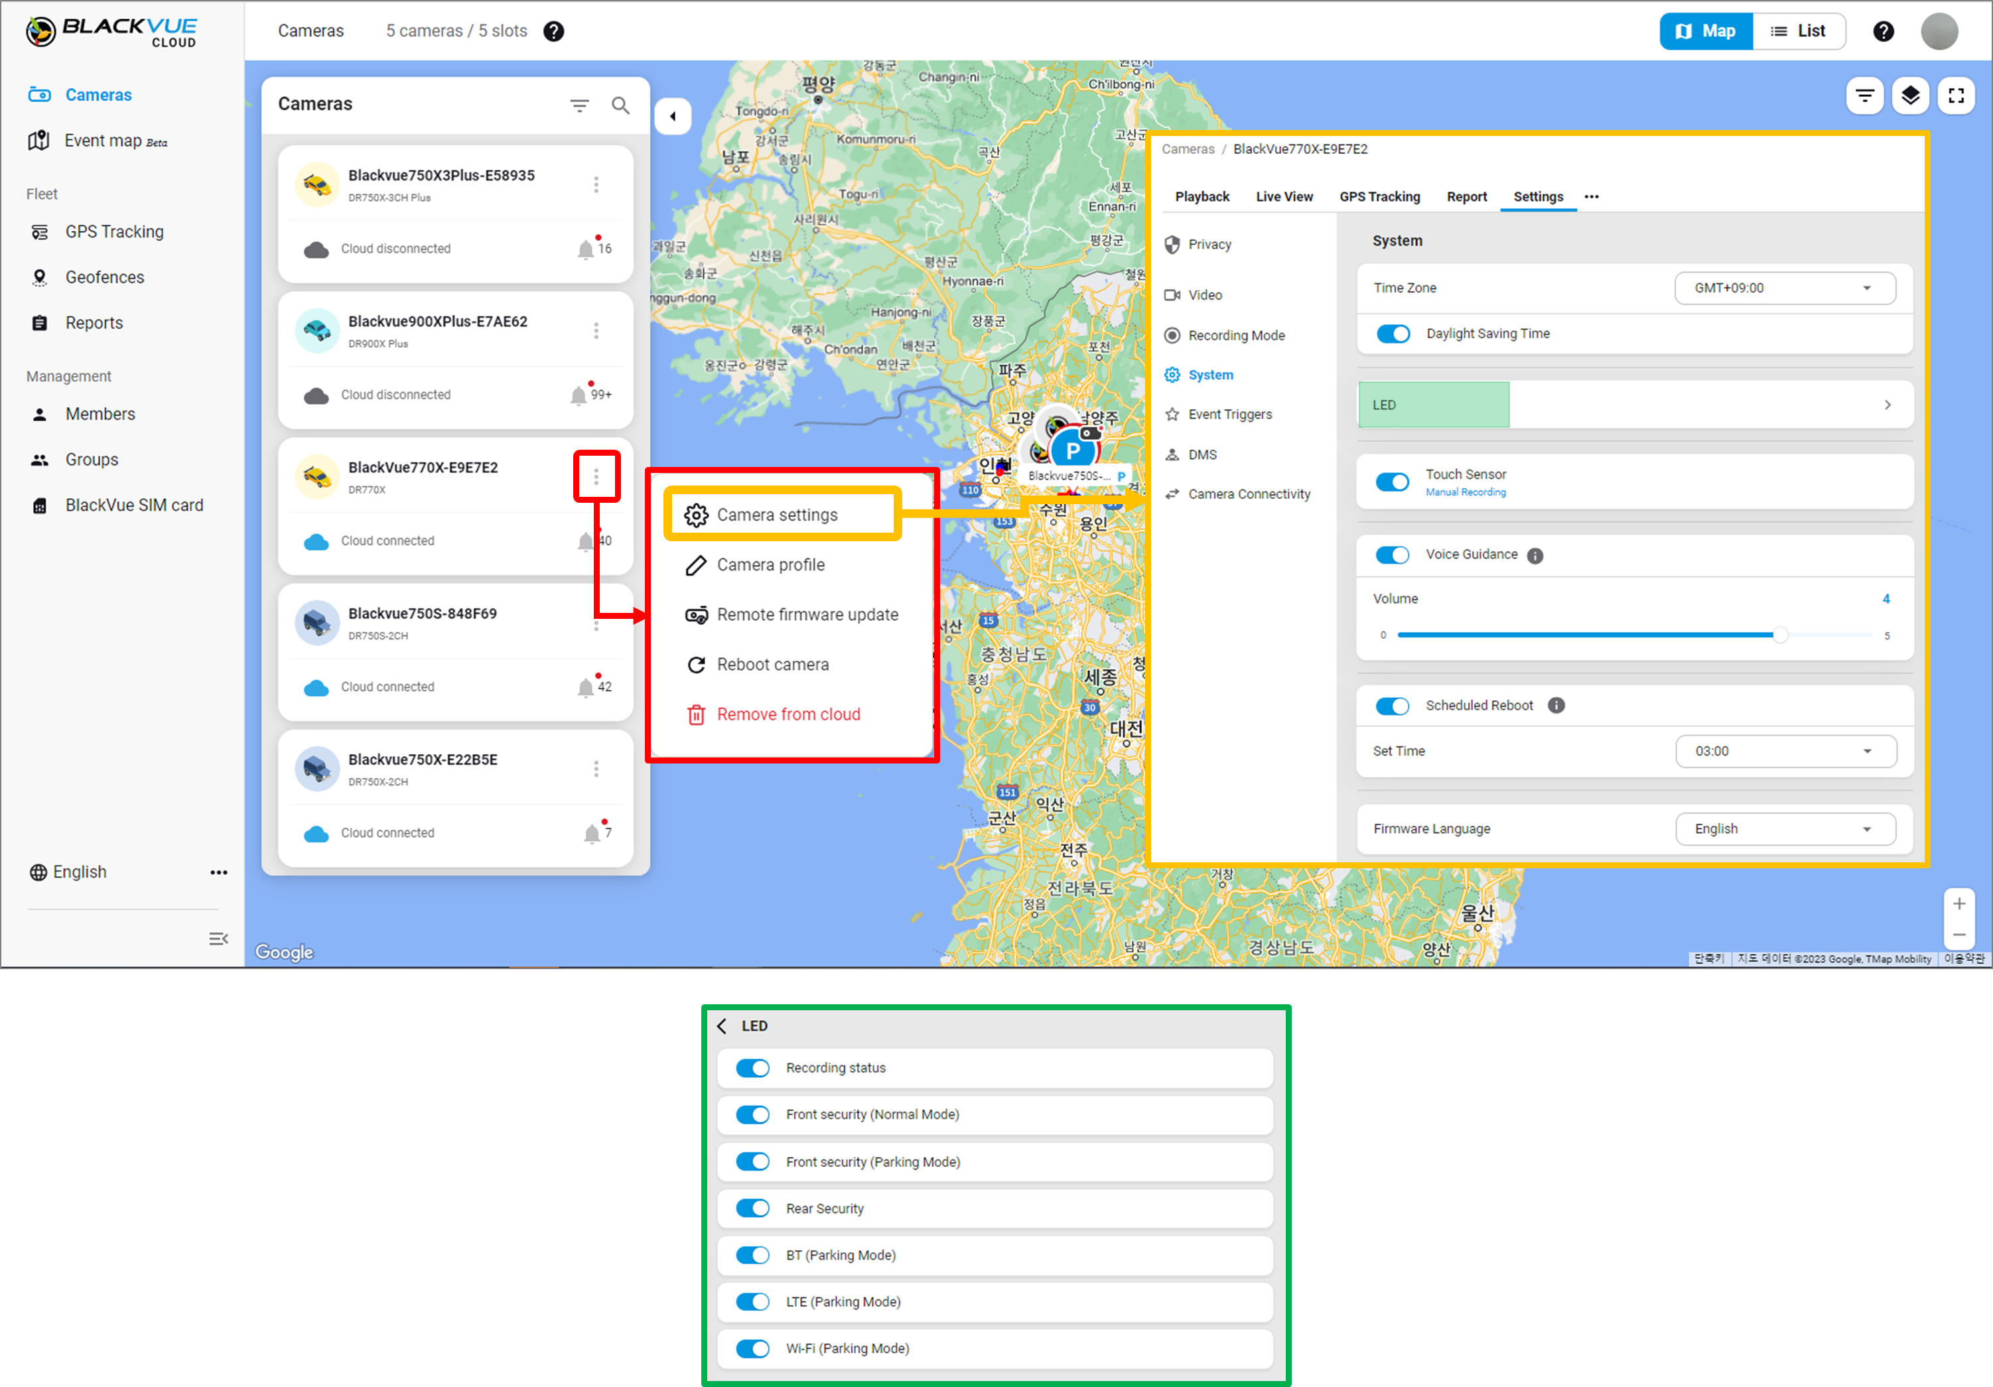
Task: Toggle Wi-Fi (Parking Mode) LED
Action: click(752, 1349)
